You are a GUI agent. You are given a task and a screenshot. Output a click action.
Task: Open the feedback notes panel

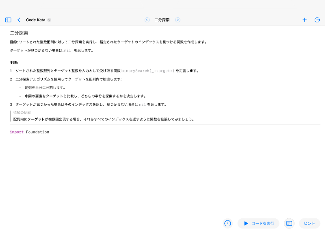point(289,223)
